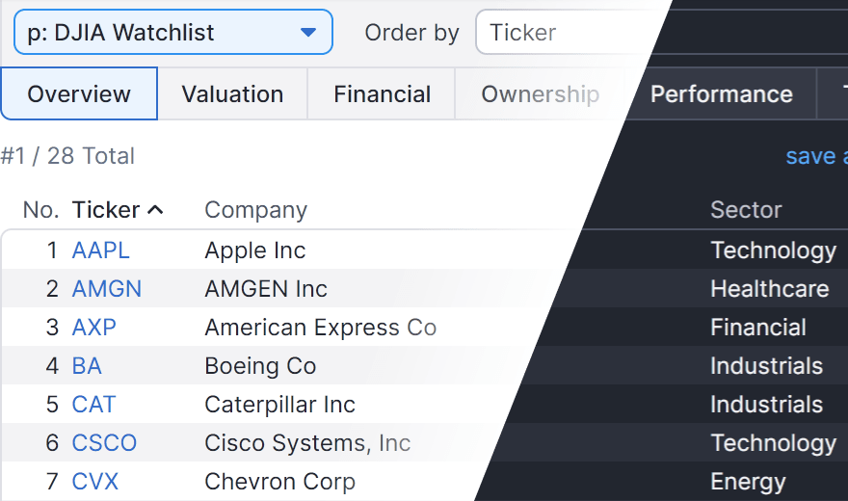Viewport: 848px width, 501px height.
Task: Switch to the Performance tab
Action: point(721,94)
